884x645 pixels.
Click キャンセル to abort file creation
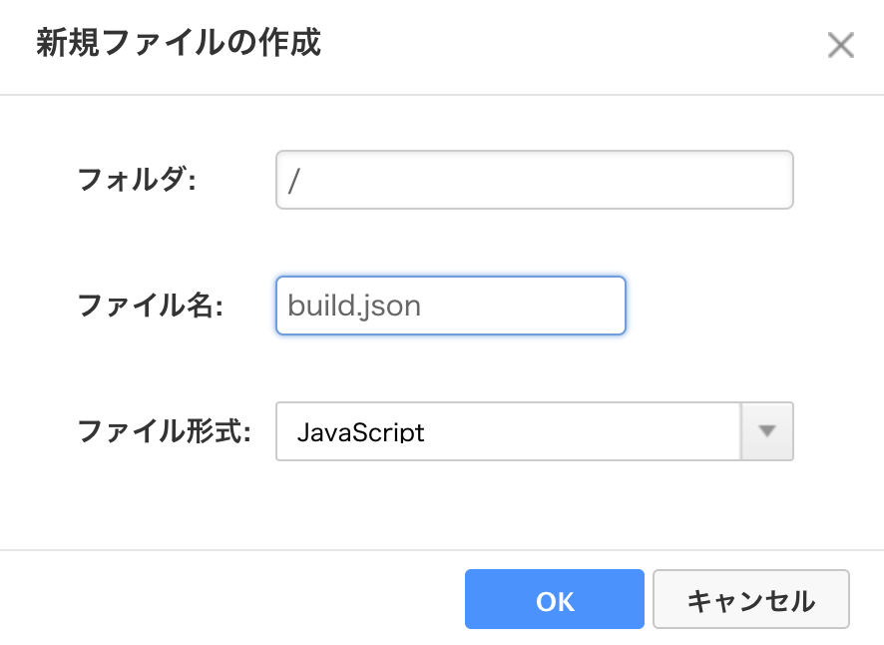click(750, 600)
